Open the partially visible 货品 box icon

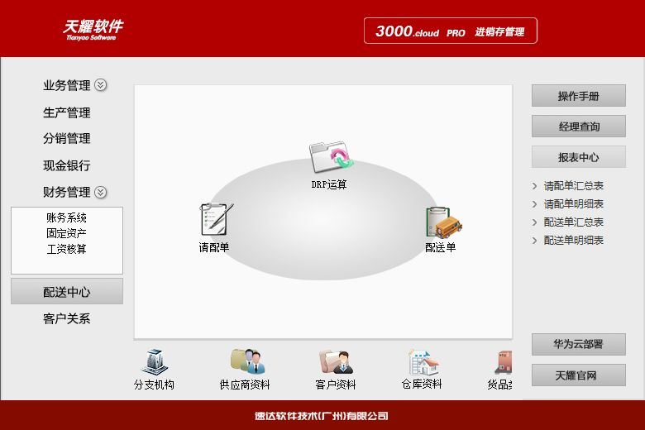tap(504, 362)
